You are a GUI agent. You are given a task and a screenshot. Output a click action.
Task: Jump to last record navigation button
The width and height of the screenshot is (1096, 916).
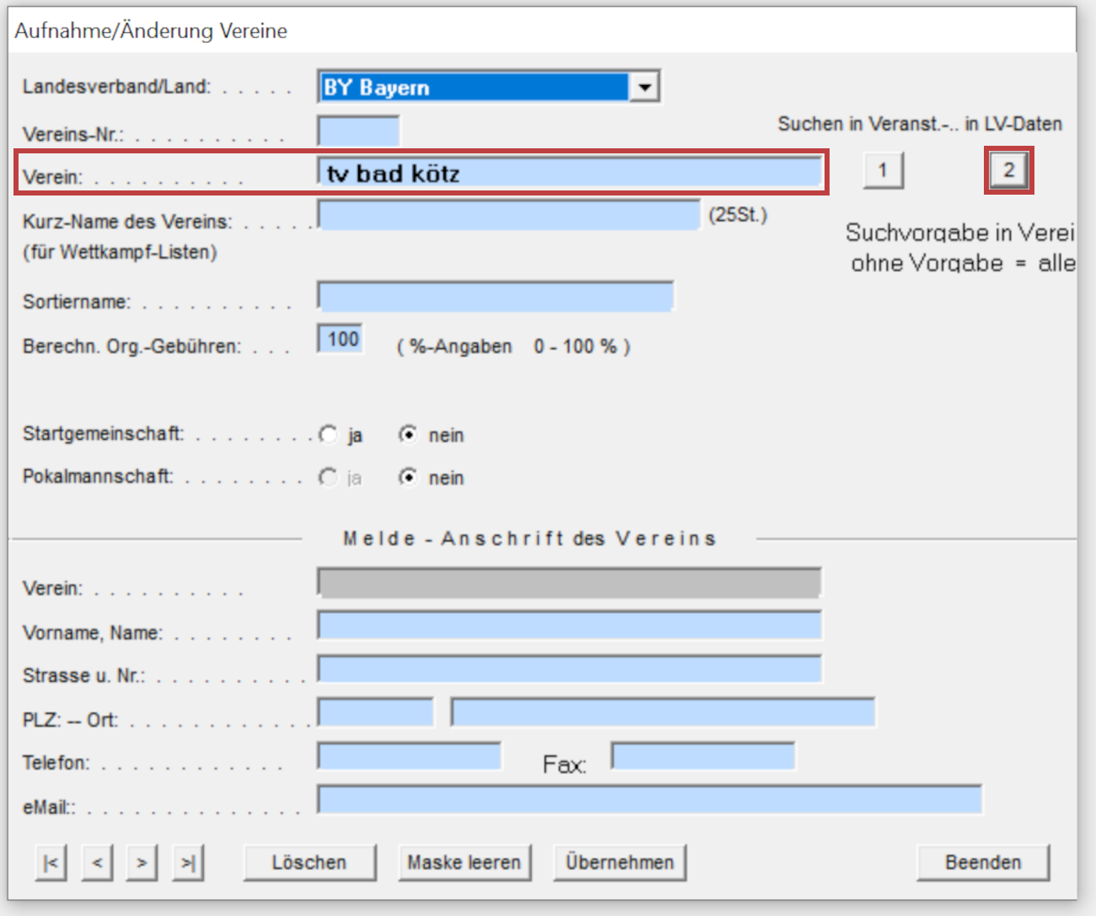[188, 863]
